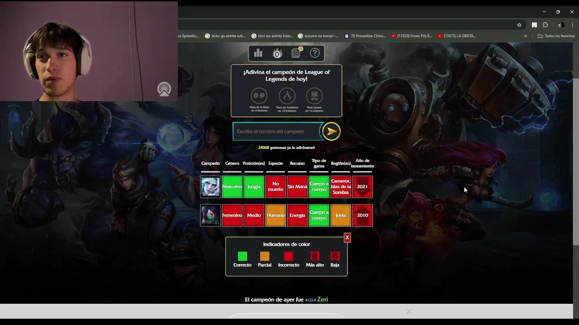Open the Chrome profile avatar

[560, 25]
